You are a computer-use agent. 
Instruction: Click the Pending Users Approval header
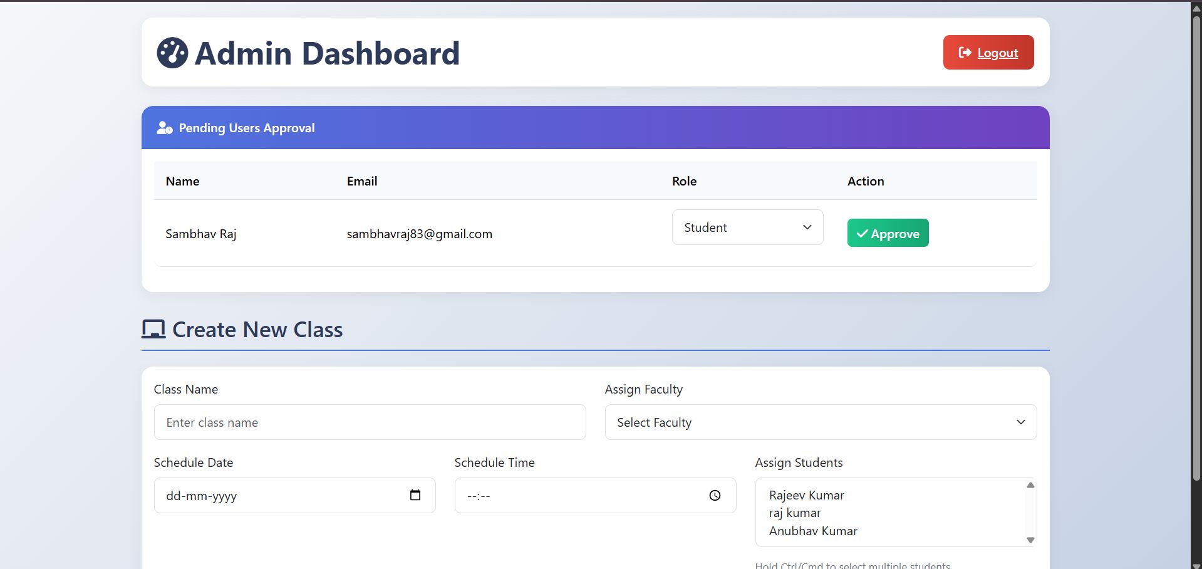246,128
